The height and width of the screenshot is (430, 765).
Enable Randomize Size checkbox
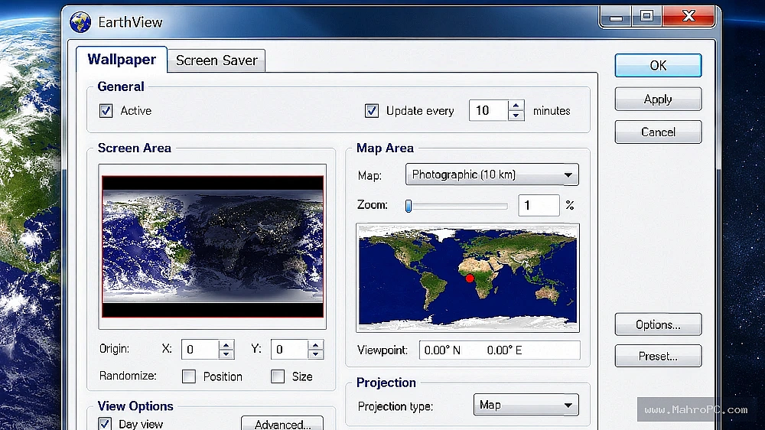(x=278, y=376)
